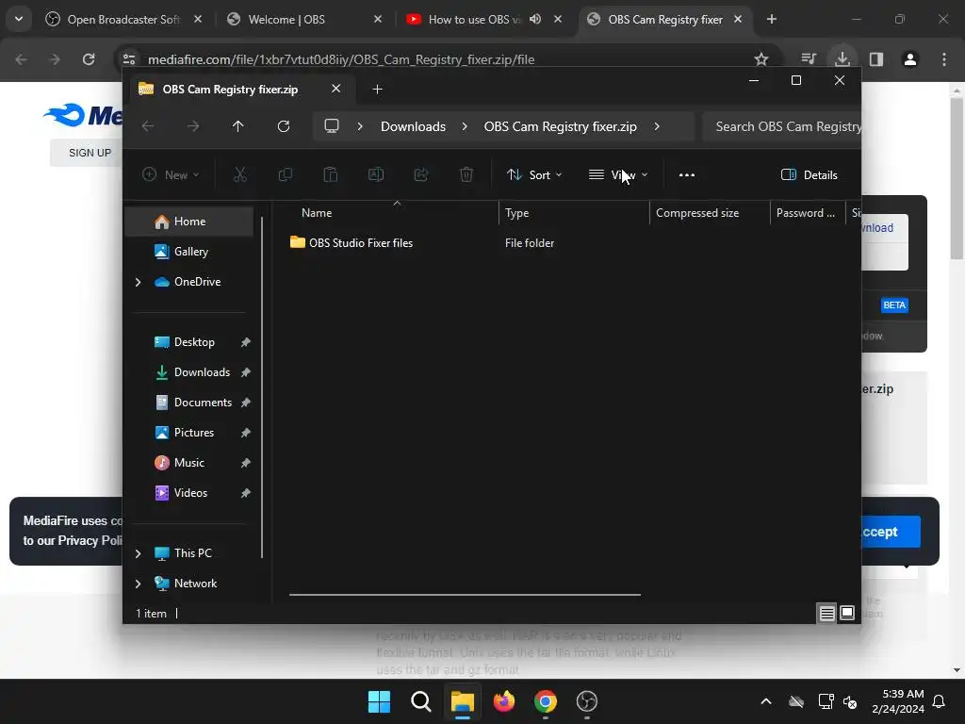
Task: Click the Delete trash icon in Explorer
Action: [466, 174]
